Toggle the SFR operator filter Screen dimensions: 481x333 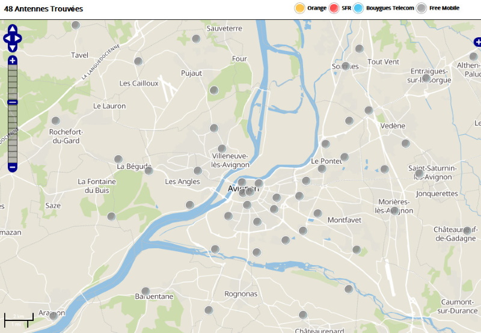pyautogui.click(x=335, y=8)
